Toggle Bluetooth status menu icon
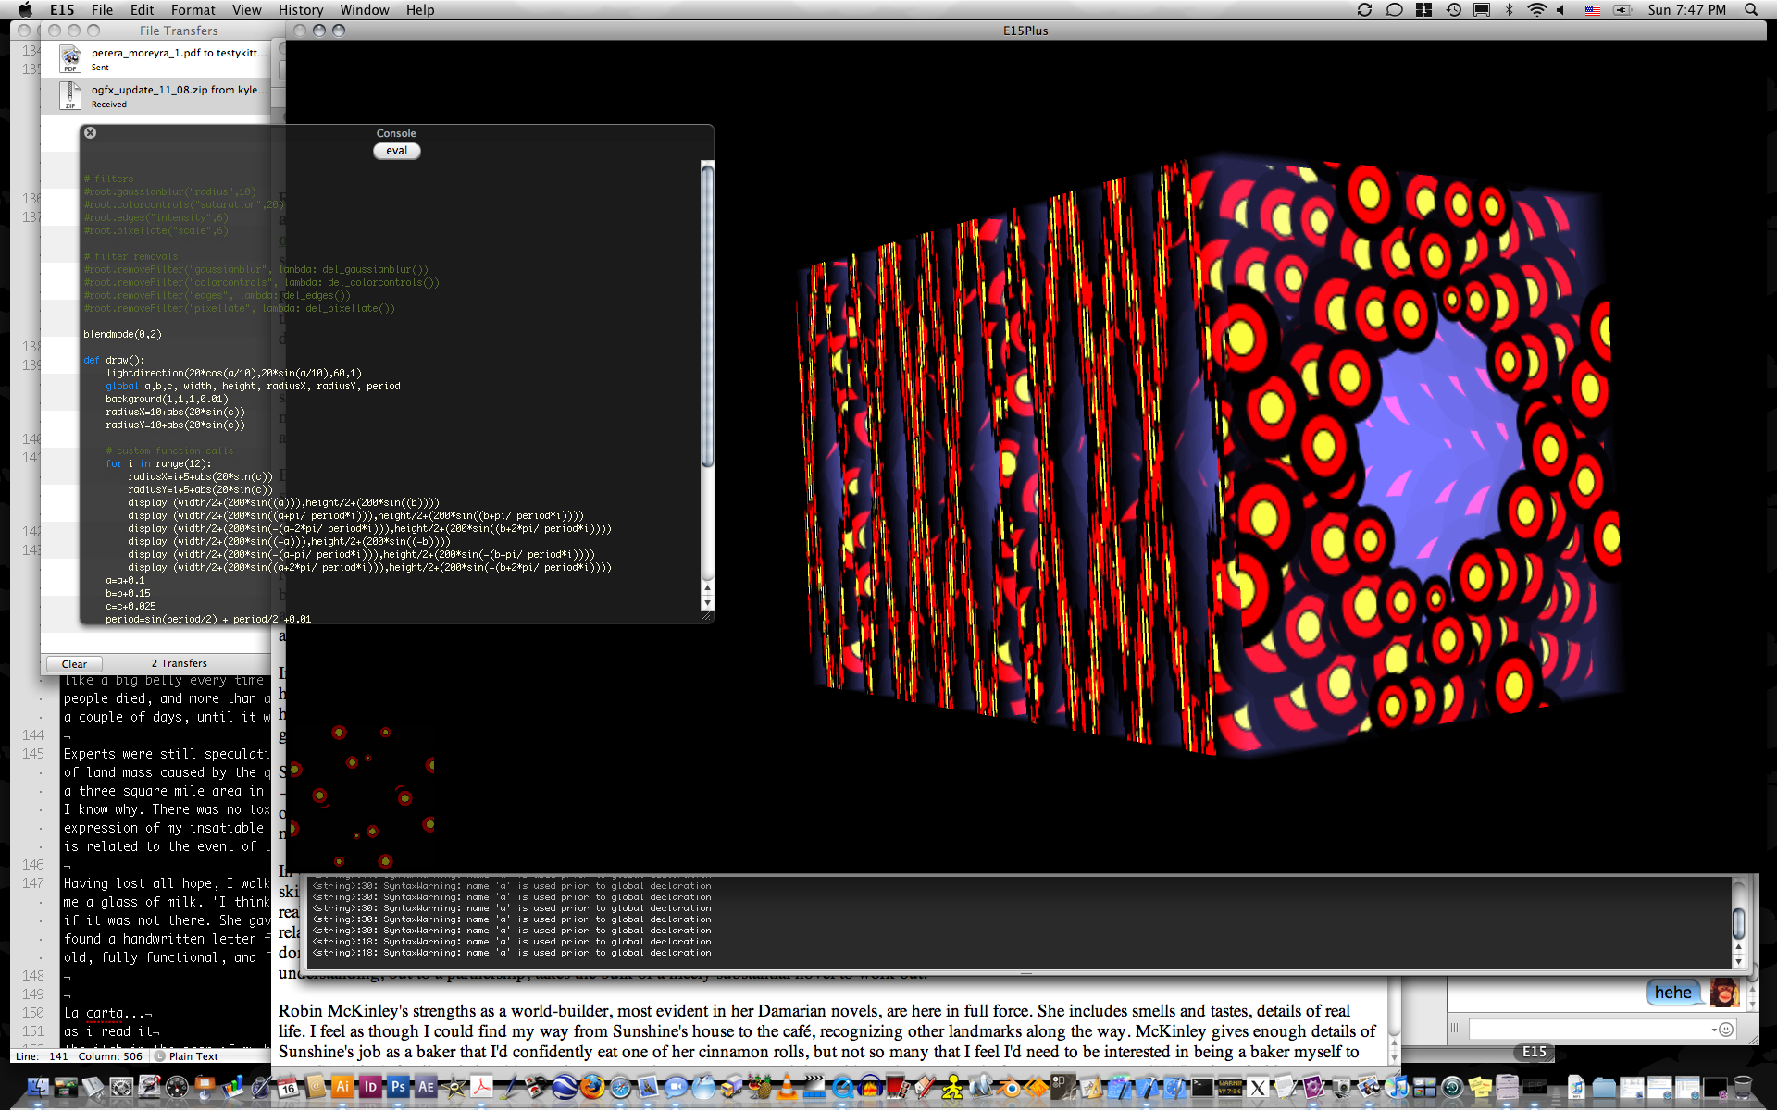Screen dimensions: 1777x1110 click(x=1509, y=10)
